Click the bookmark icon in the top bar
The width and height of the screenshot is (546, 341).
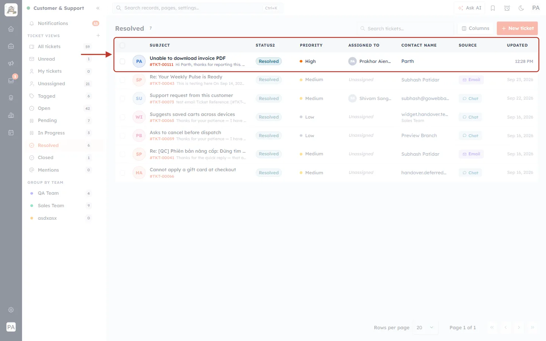(493, 8)
